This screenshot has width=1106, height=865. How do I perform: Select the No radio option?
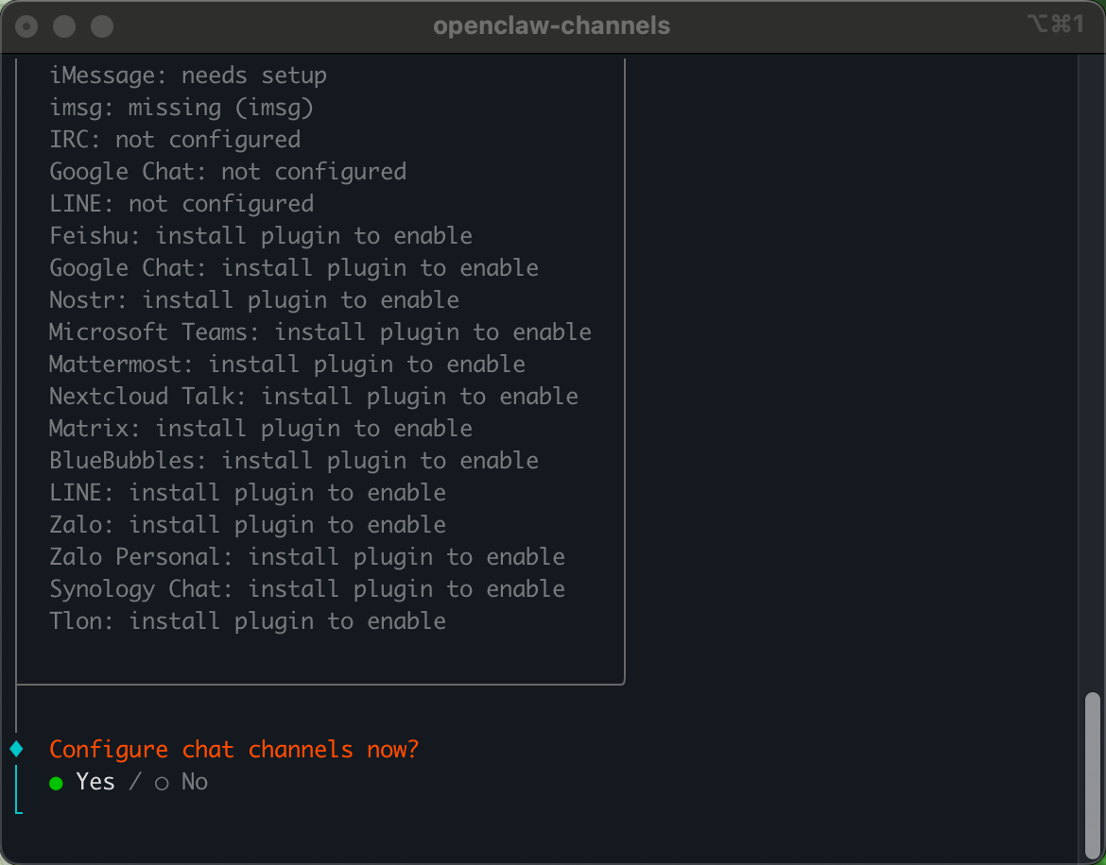point(181,782)
